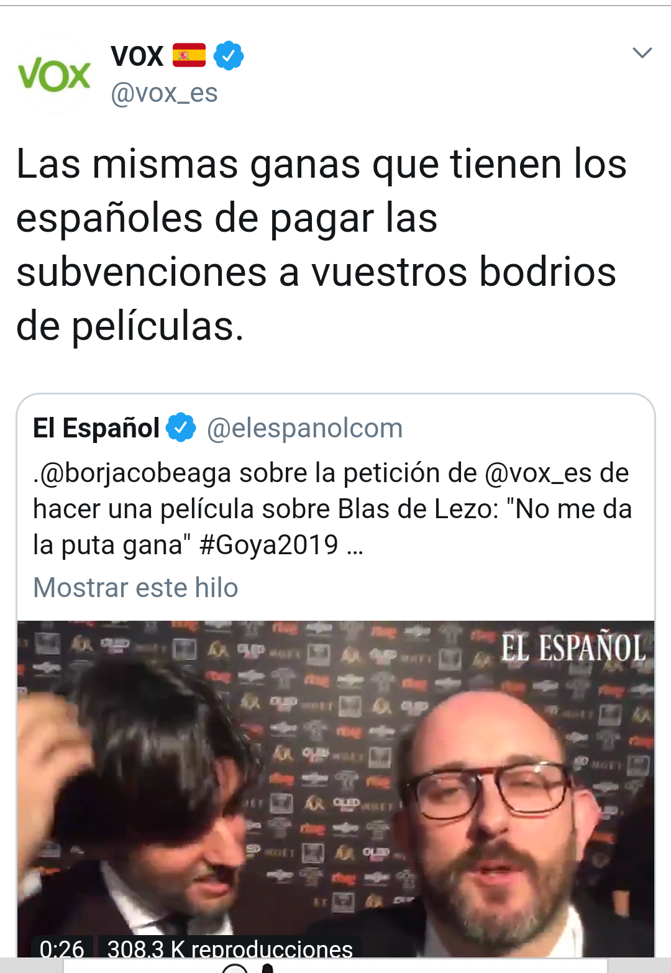Click the verified badge beside El Español
The image size is (671, 973).
pyautogui.click(x=181, y=427)
